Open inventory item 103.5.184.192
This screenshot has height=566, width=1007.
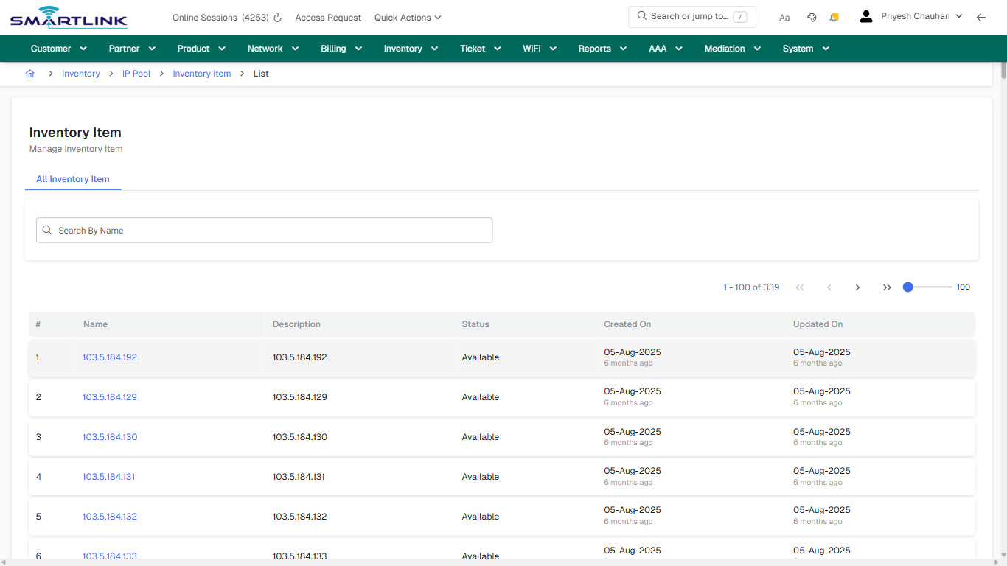(109, 357)
